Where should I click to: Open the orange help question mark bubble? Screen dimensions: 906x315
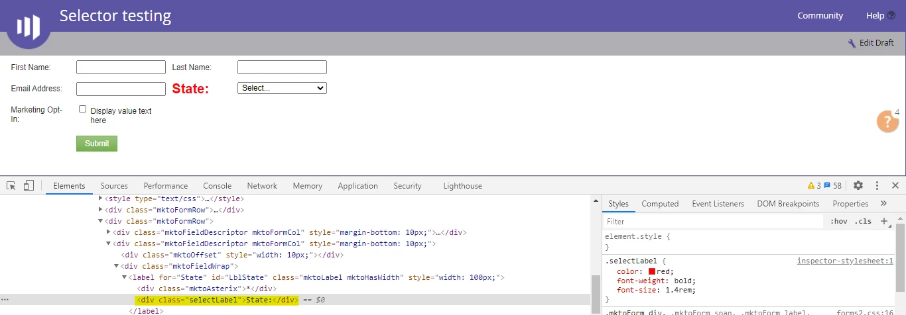click(888, 122)
